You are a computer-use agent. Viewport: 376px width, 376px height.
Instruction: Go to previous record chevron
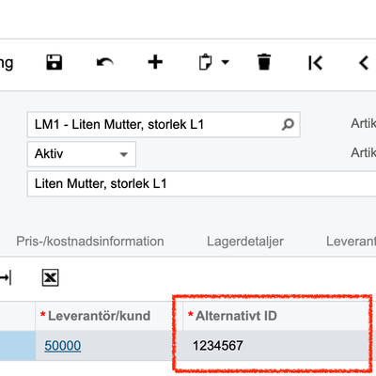(x=364, y=63)
